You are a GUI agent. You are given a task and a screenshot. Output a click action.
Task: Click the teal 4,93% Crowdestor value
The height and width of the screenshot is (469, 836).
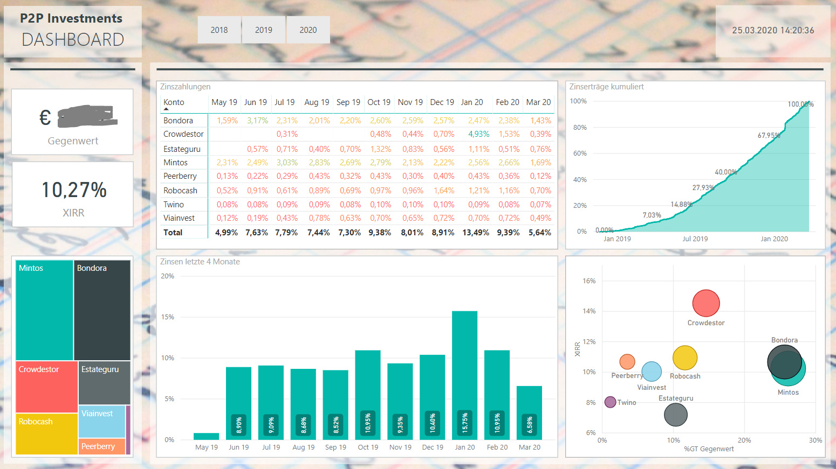point(478,134)
